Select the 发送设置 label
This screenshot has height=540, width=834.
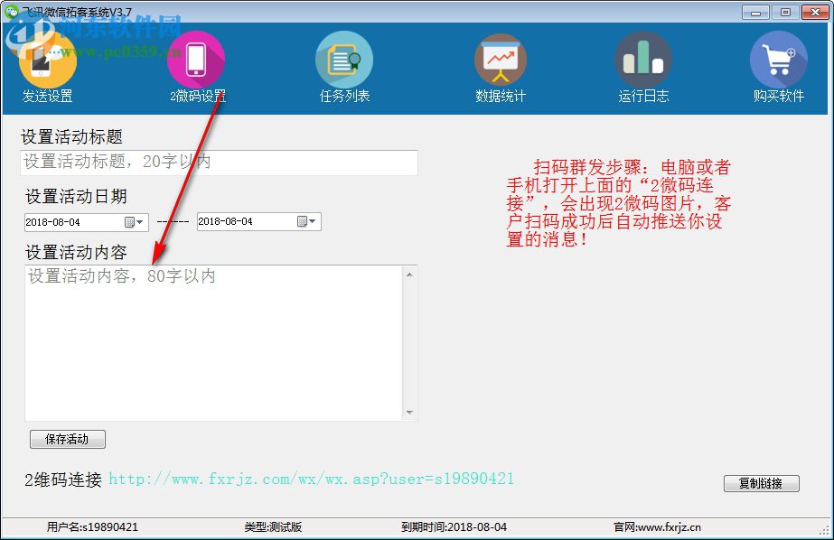pyautogui.click(x=47, y=97)
